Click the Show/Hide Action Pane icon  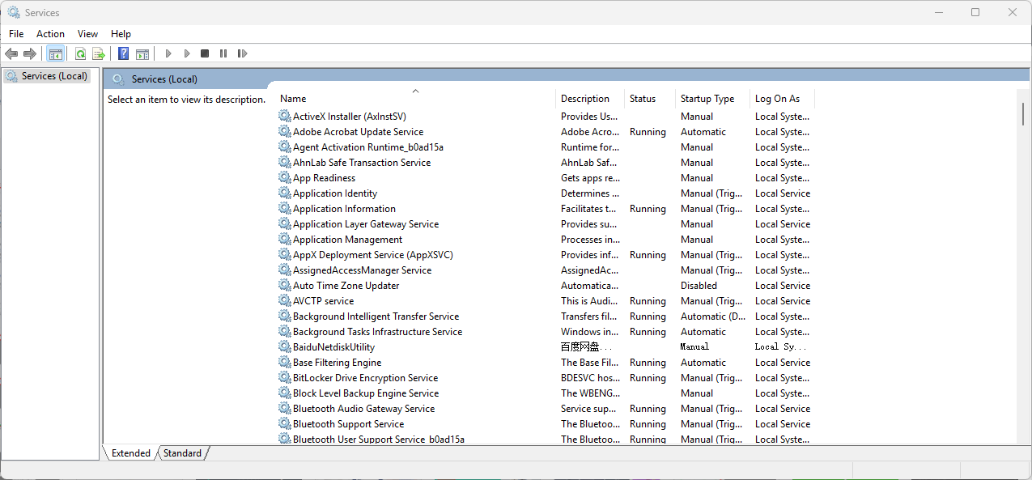[142, 53]
